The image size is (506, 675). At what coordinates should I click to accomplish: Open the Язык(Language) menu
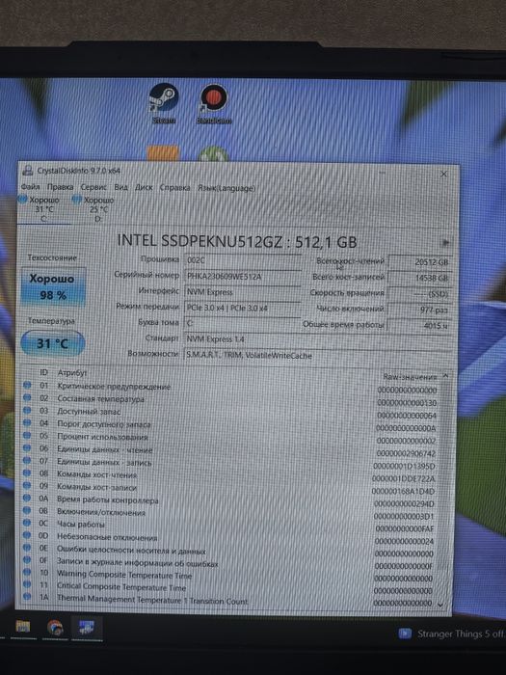[226, 188]
